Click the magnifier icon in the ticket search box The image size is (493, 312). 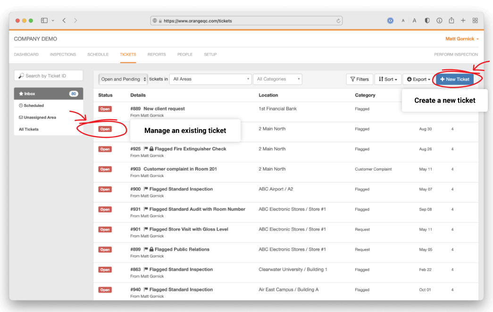[21, 75]
